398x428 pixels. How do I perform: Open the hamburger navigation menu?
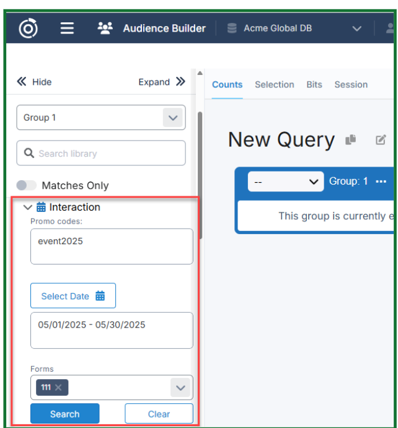pos(67,28)
